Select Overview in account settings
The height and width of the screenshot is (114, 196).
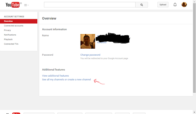(19, 21)
